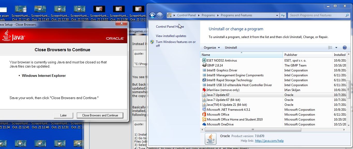
Task: Click the ESET NOD32 Antivirus program icon
Action: [x=204, y=60]
